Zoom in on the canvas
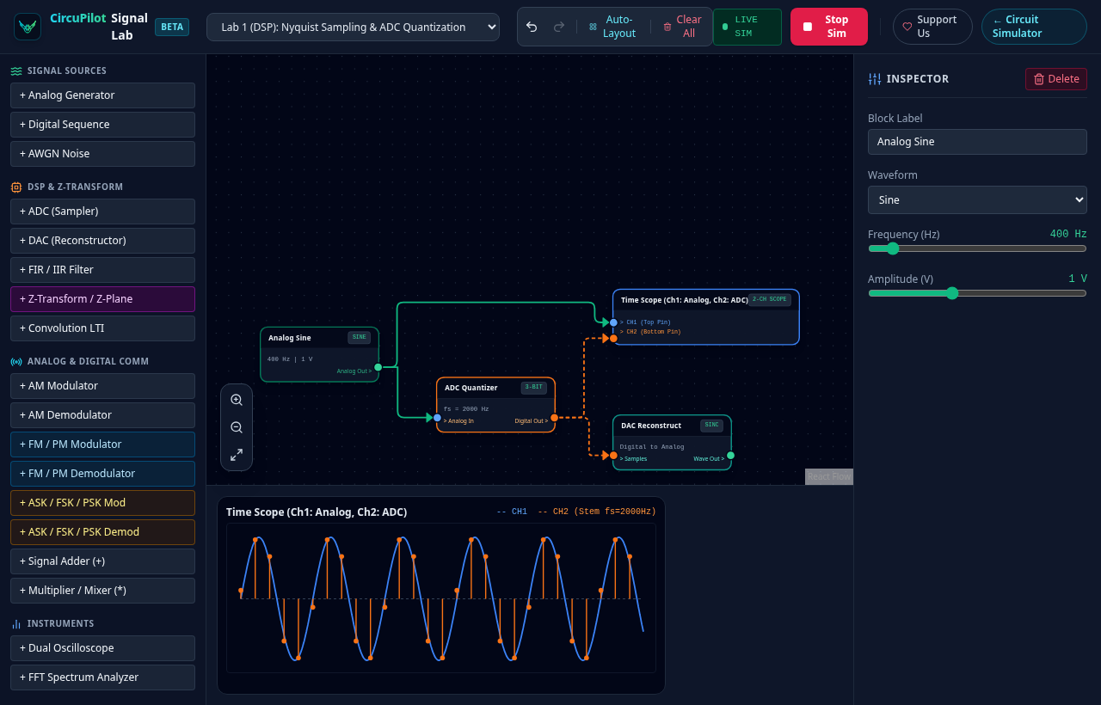The image size is (1101, 705). (237, 400)
